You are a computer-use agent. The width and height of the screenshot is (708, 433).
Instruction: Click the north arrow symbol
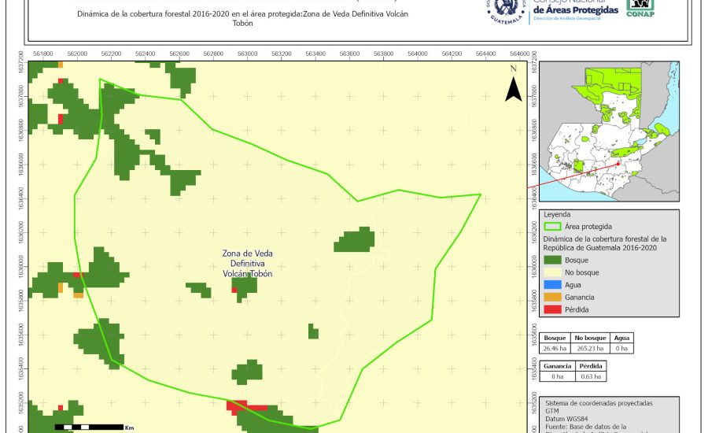(513, 84)
